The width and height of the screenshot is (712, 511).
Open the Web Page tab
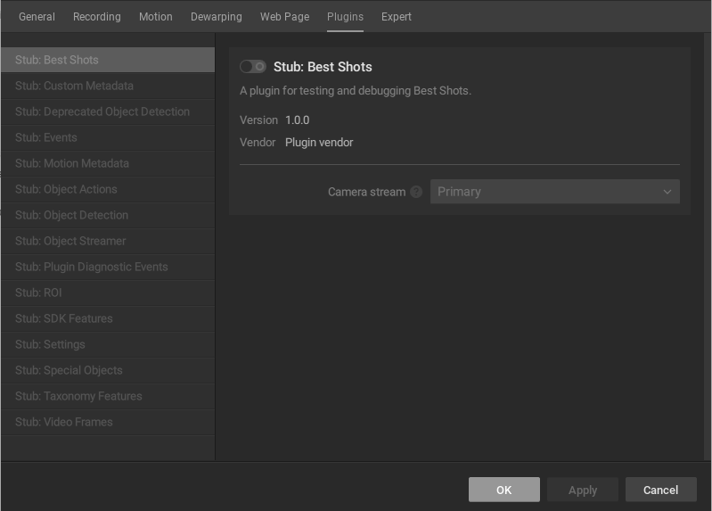click(285, 17)
